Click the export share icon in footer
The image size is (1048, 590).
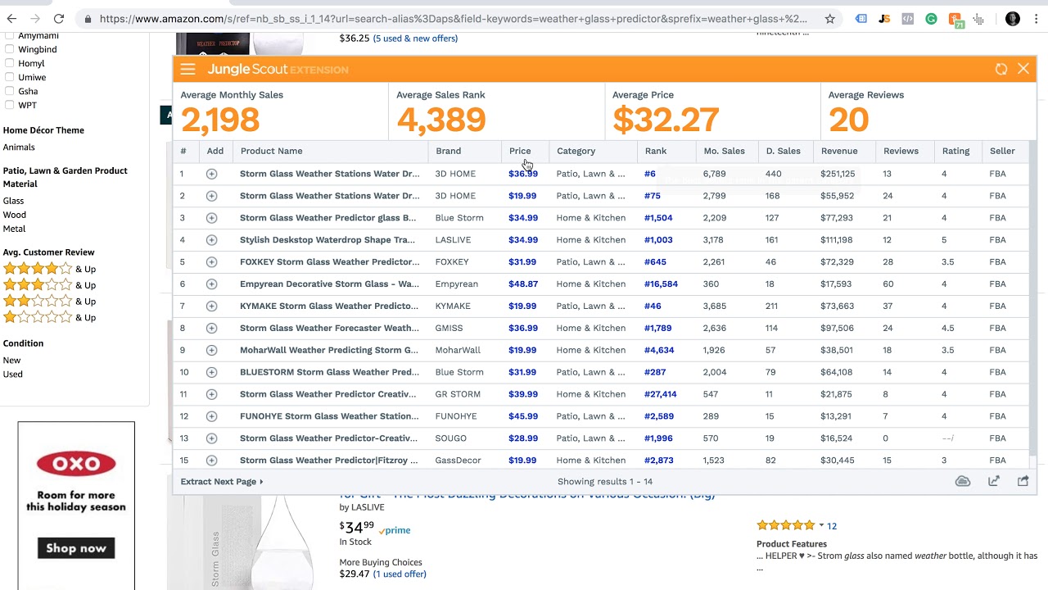(1023, 481)
